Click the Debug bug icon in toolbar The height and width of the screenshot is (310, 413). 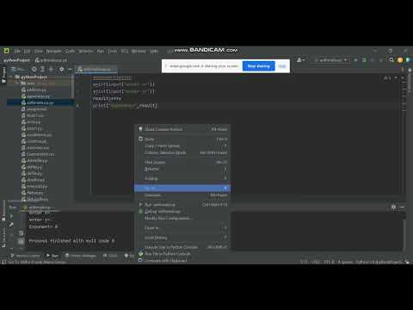[364, 60]
